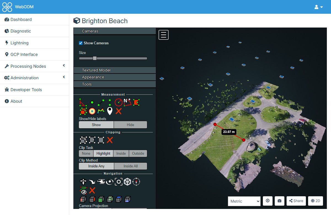Select the Area measurement tool
This screenshot has height=215, width=331.
[x=136, y=102]
